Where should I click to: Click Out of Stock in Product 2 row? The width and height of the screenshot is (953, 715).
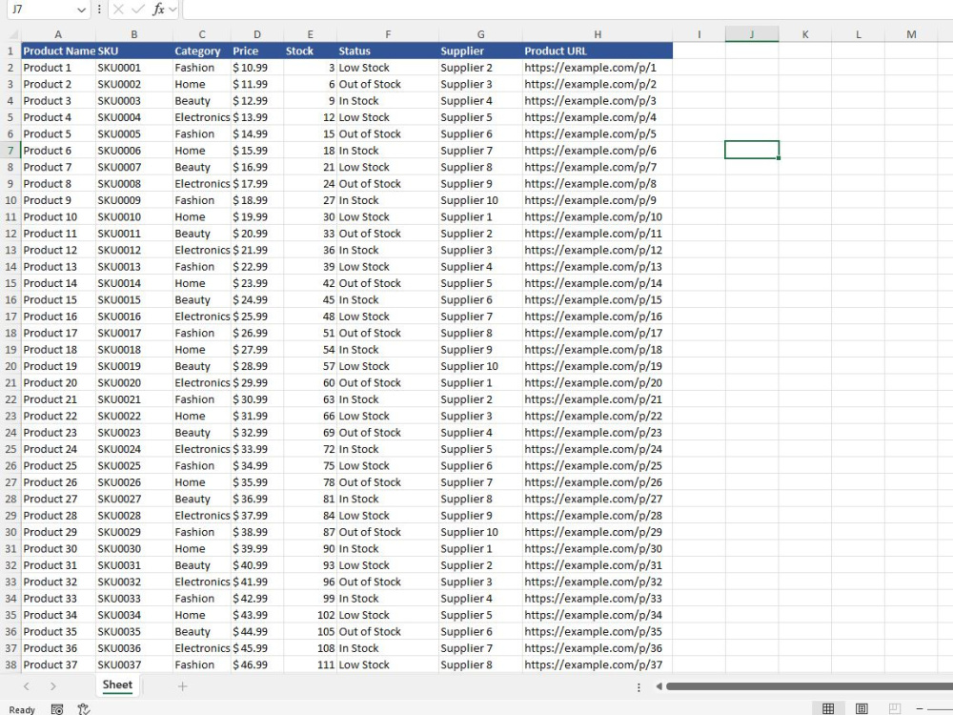click(x=388, y=84)
